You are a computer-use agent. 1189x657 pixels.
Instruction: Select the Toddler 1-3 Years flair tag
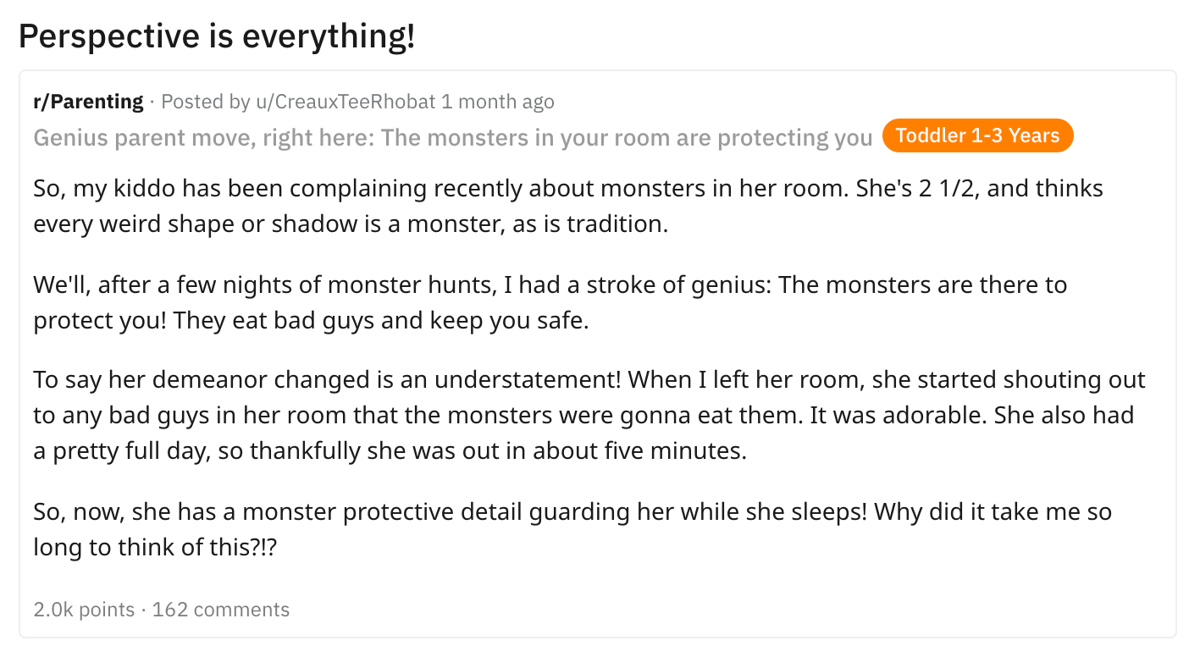coord(977,135)
